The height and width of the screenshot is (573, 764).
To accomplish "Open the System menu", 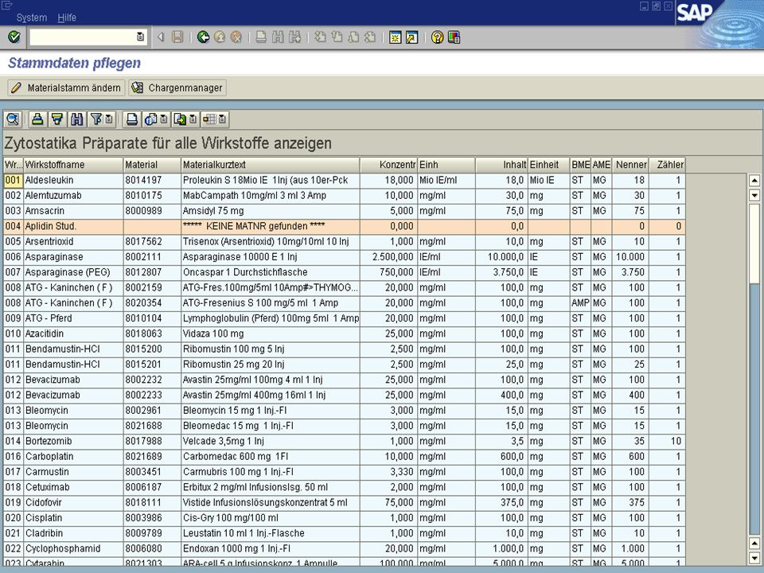I will (x=32, y=18).
